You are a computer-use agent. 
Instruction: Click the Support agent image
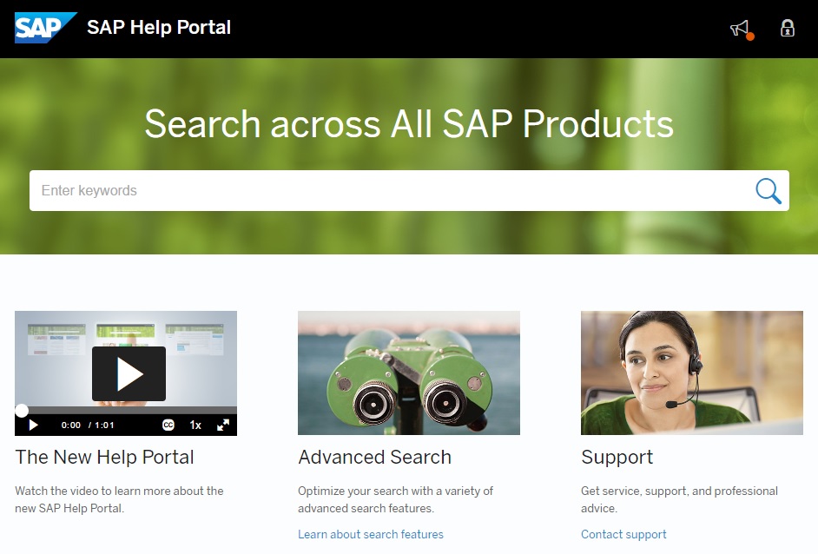691,373
